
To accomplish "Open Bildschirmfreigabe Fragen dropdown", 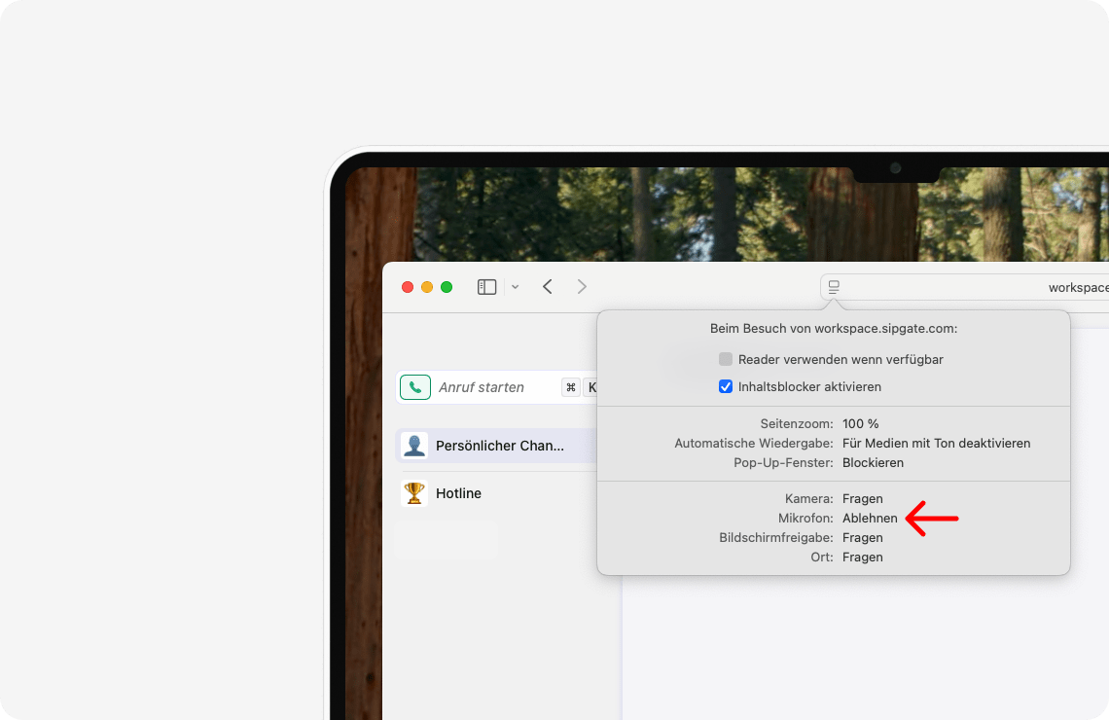I will [x=863, y=537].
